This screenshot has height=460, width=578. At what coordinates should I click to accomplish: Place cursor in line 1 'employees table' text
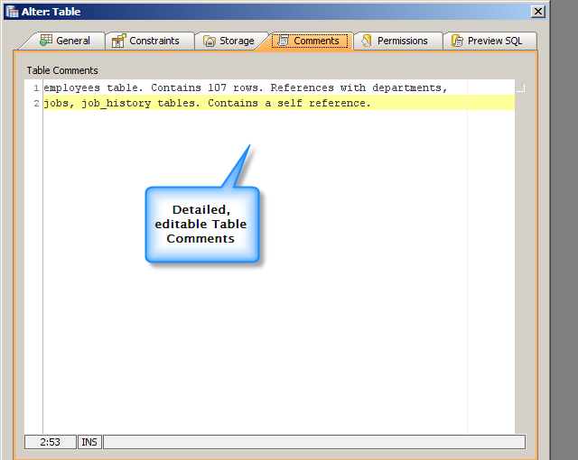(93, 88)
